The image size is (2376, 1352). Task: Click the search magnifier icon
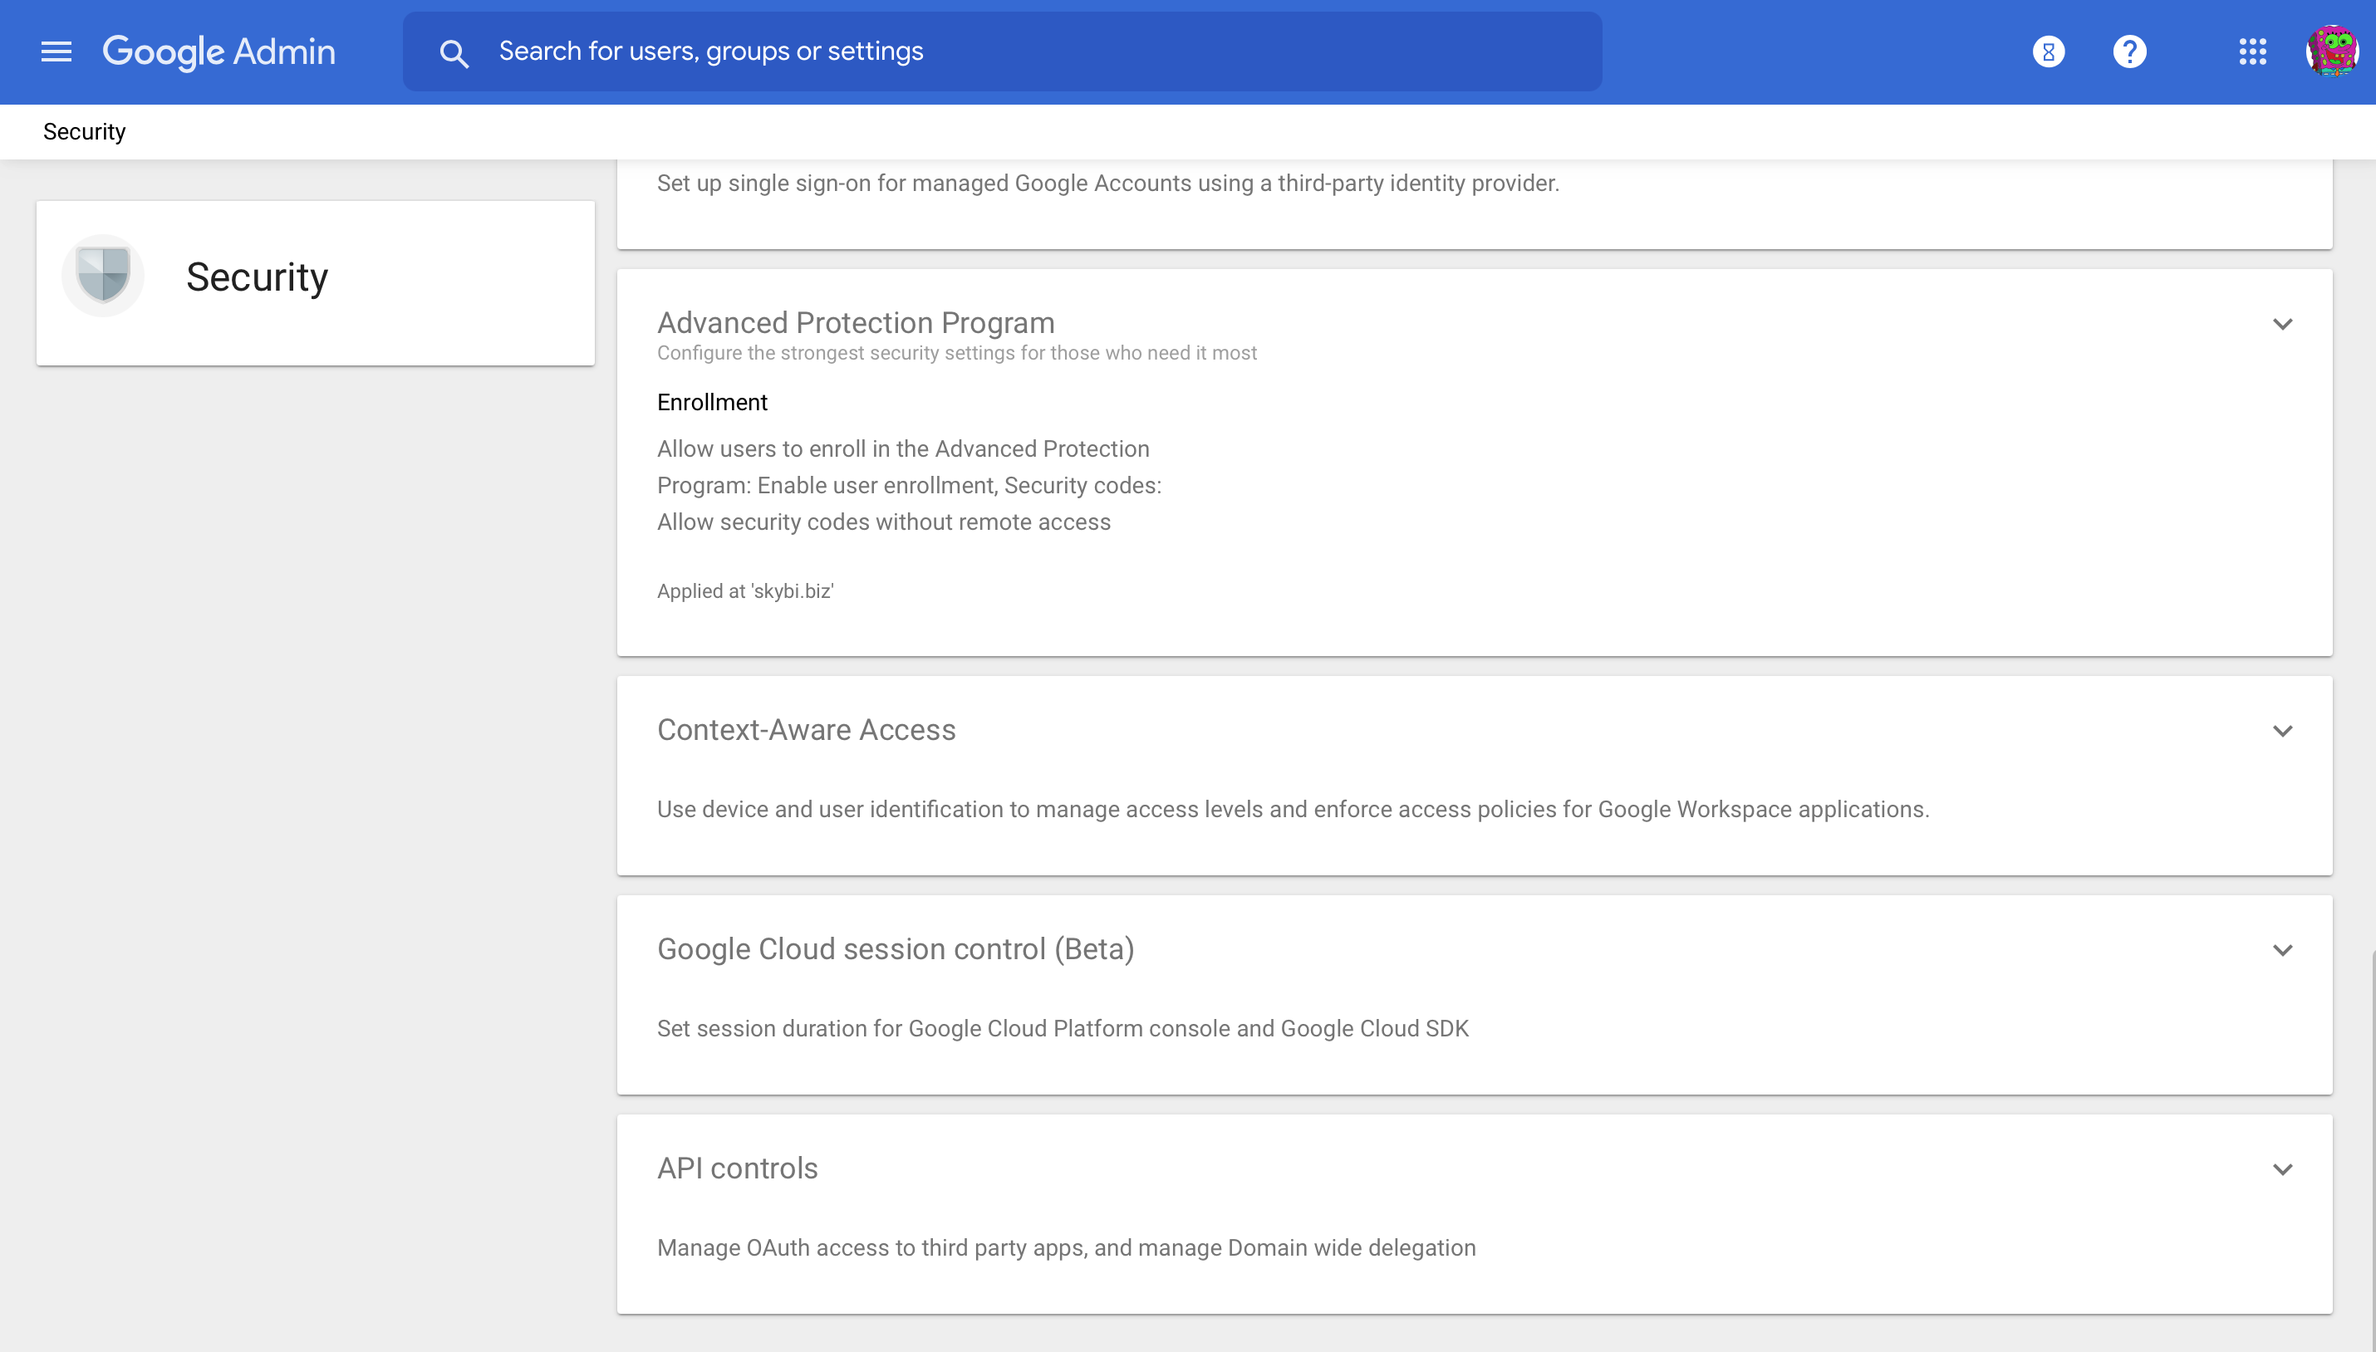pos(454,53)
